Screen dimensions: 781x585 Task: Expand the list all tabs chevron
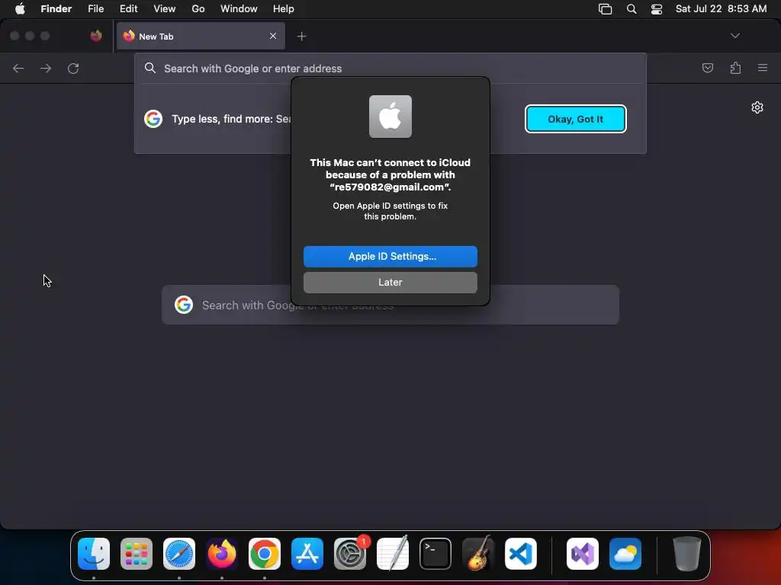(x=734, y=36)
